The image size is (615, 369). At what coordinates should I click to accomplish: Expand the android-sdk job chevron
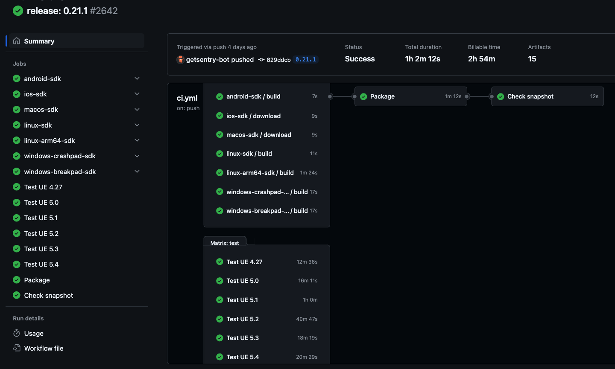click(x=137, y=78)
